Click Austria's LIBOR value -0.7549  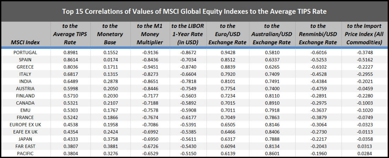187,89
